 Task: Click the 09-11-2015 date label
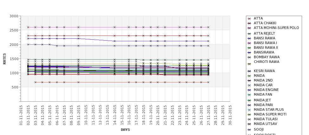coord(78,115)
